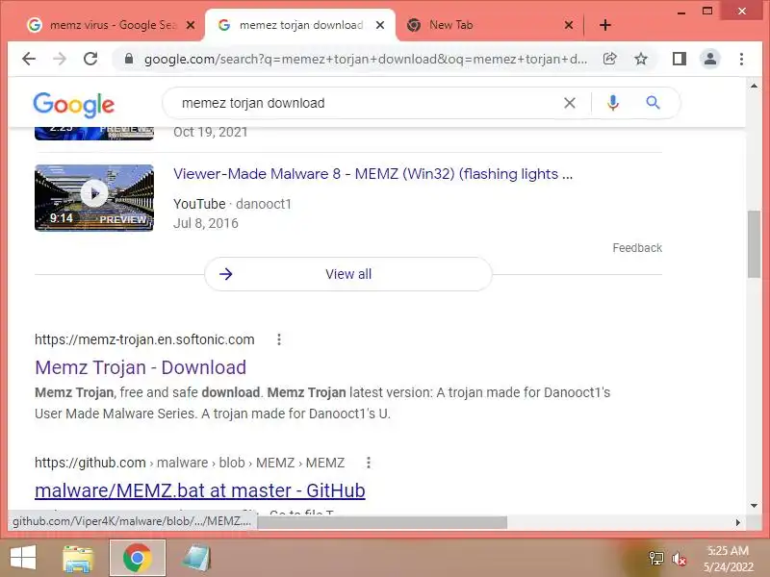Open the Oct 19, 2021 video thumbnail

coord(94,133)
